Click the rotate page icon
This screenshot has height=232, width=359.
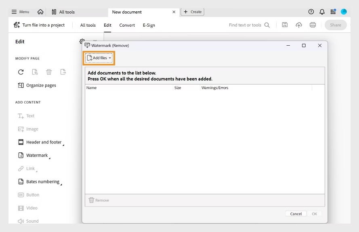(21, 72)
